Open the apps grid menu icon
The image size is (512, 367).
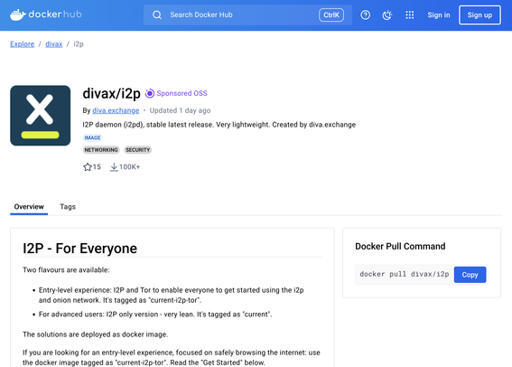click(x=409, y=15)
